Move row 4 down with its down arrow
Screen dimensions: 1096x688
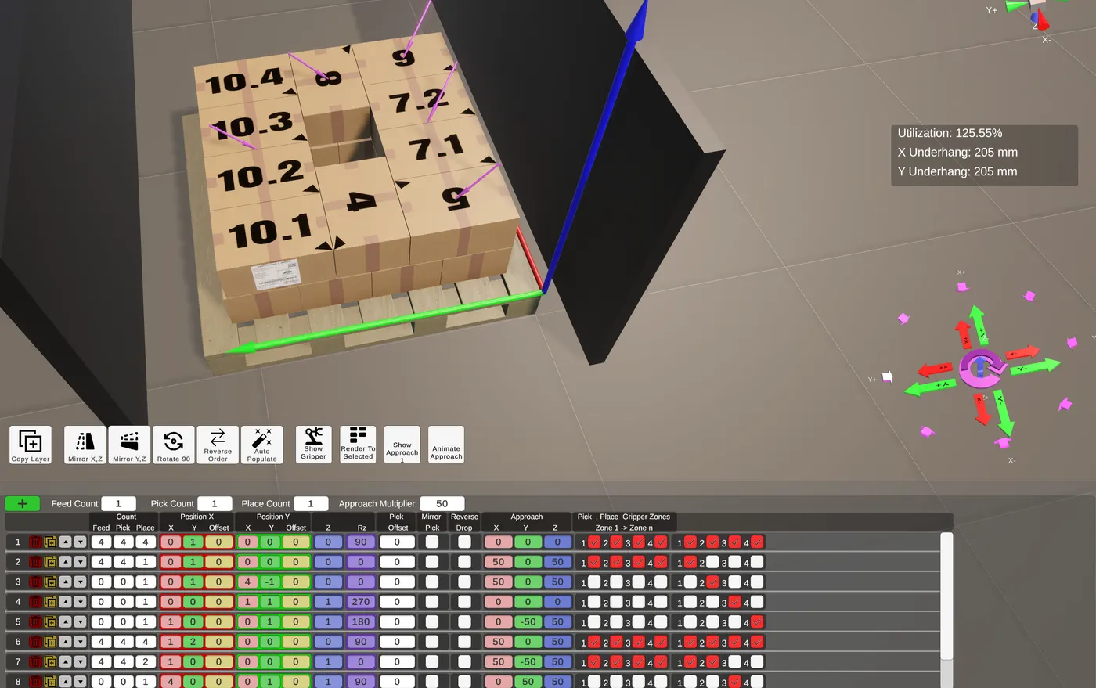80,602
